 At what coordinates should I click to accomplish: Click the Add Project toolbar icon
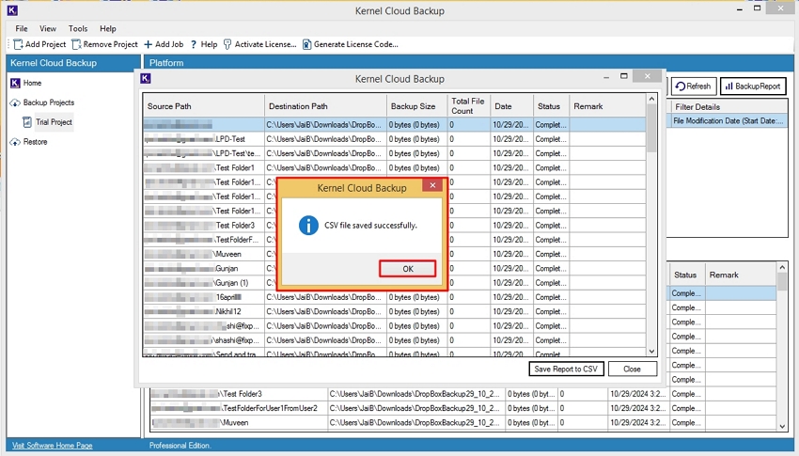pos(18,44)
